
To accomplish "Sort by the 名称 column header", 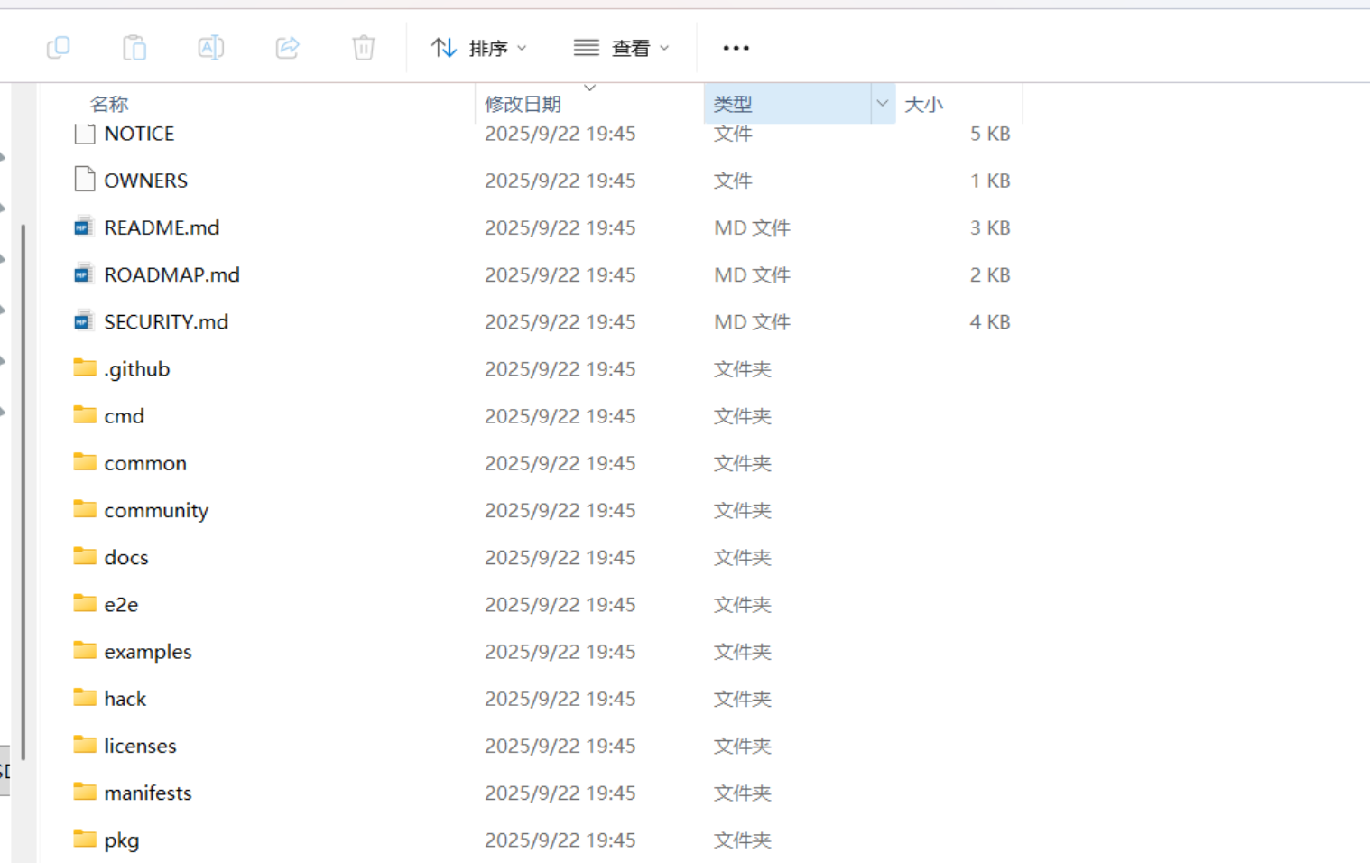I will (x=109, y=104).
